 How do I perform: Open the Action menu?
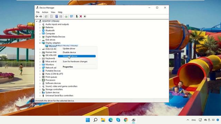(45, 12)
